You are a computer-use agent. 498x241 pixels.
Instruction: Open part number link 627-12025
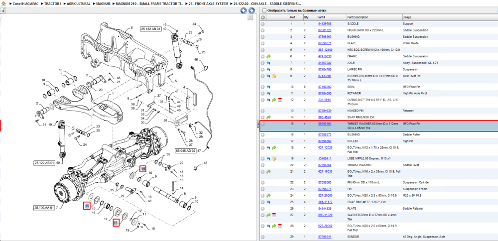click(325, 148)
